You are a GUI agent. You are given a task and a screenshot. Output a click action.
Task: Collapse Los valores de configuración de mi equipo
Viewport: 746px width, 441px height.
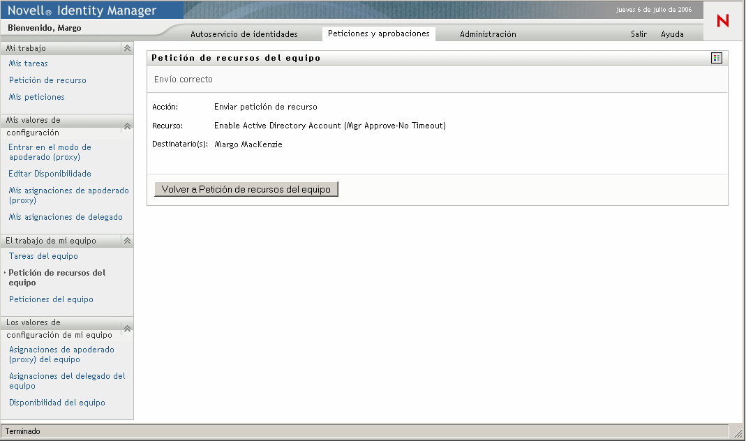(x=127, y=328)
